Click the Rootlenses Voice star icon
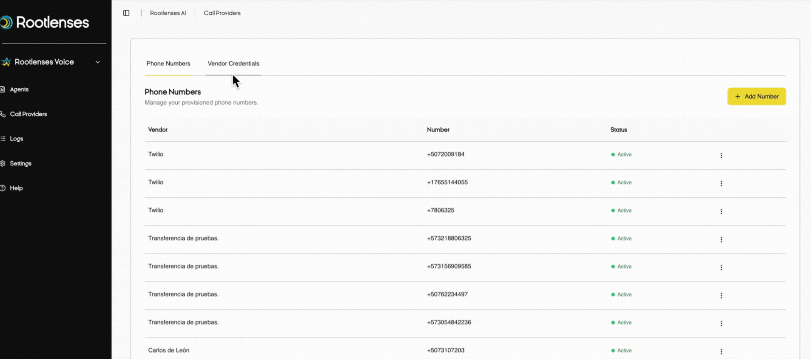Image resolution: width=811 pixels, height=359 pixels. pos(6,62)
